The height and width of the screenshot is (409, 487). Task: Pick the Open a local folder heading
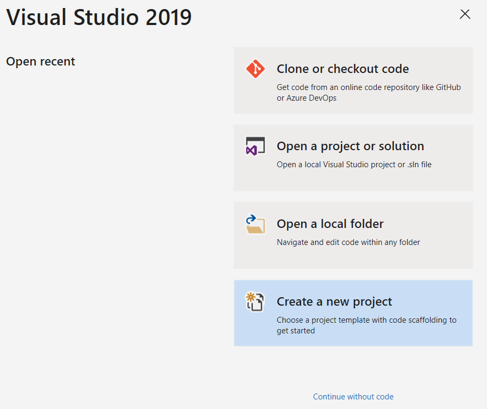pos(330,224)
